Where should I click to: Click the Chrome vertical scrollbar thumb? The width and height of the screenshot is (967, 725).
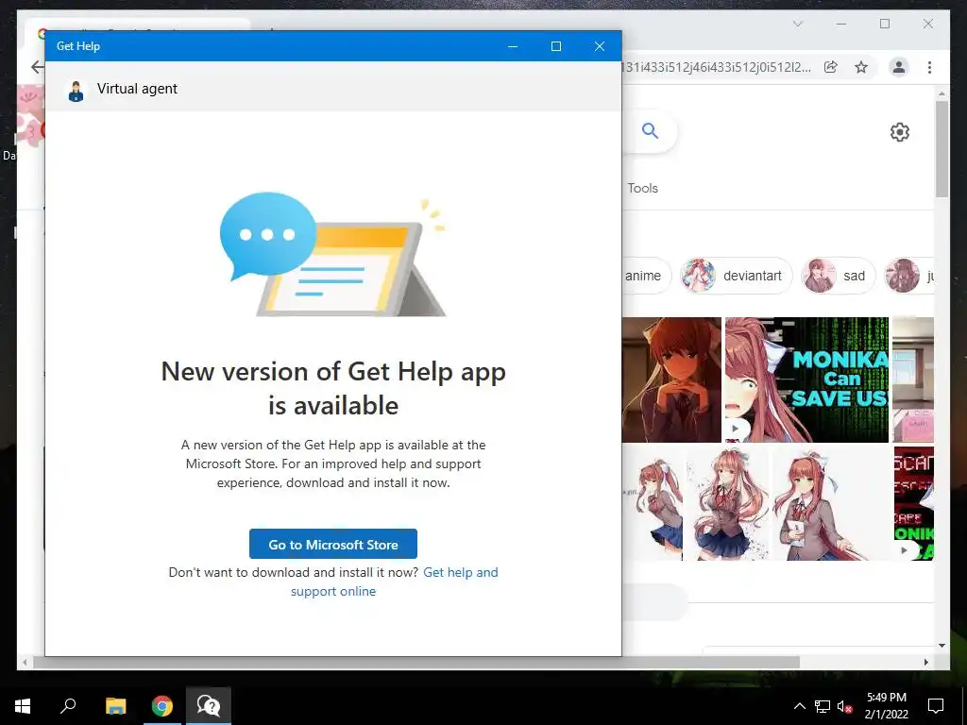(x=942, y=148)
